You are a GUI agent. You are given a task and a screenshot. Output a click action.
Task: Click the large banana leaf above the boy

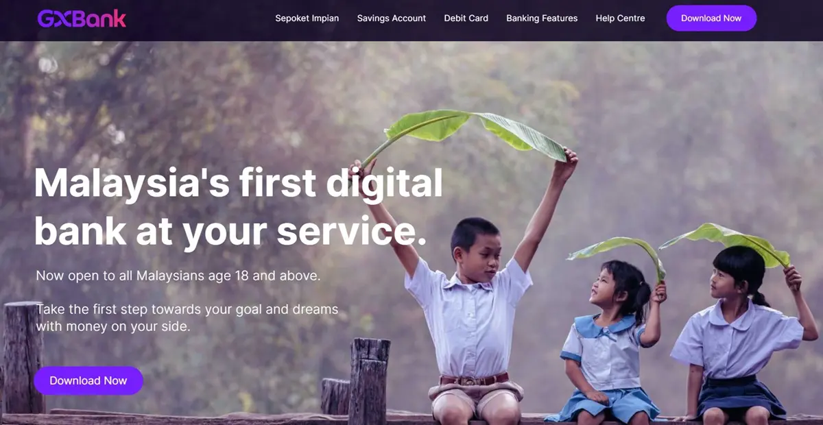tap(473, 134)
